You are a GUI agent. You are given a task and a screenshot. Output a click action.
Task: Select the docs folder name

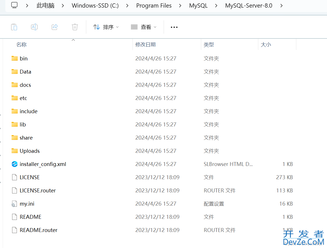[x=25, y=85]
